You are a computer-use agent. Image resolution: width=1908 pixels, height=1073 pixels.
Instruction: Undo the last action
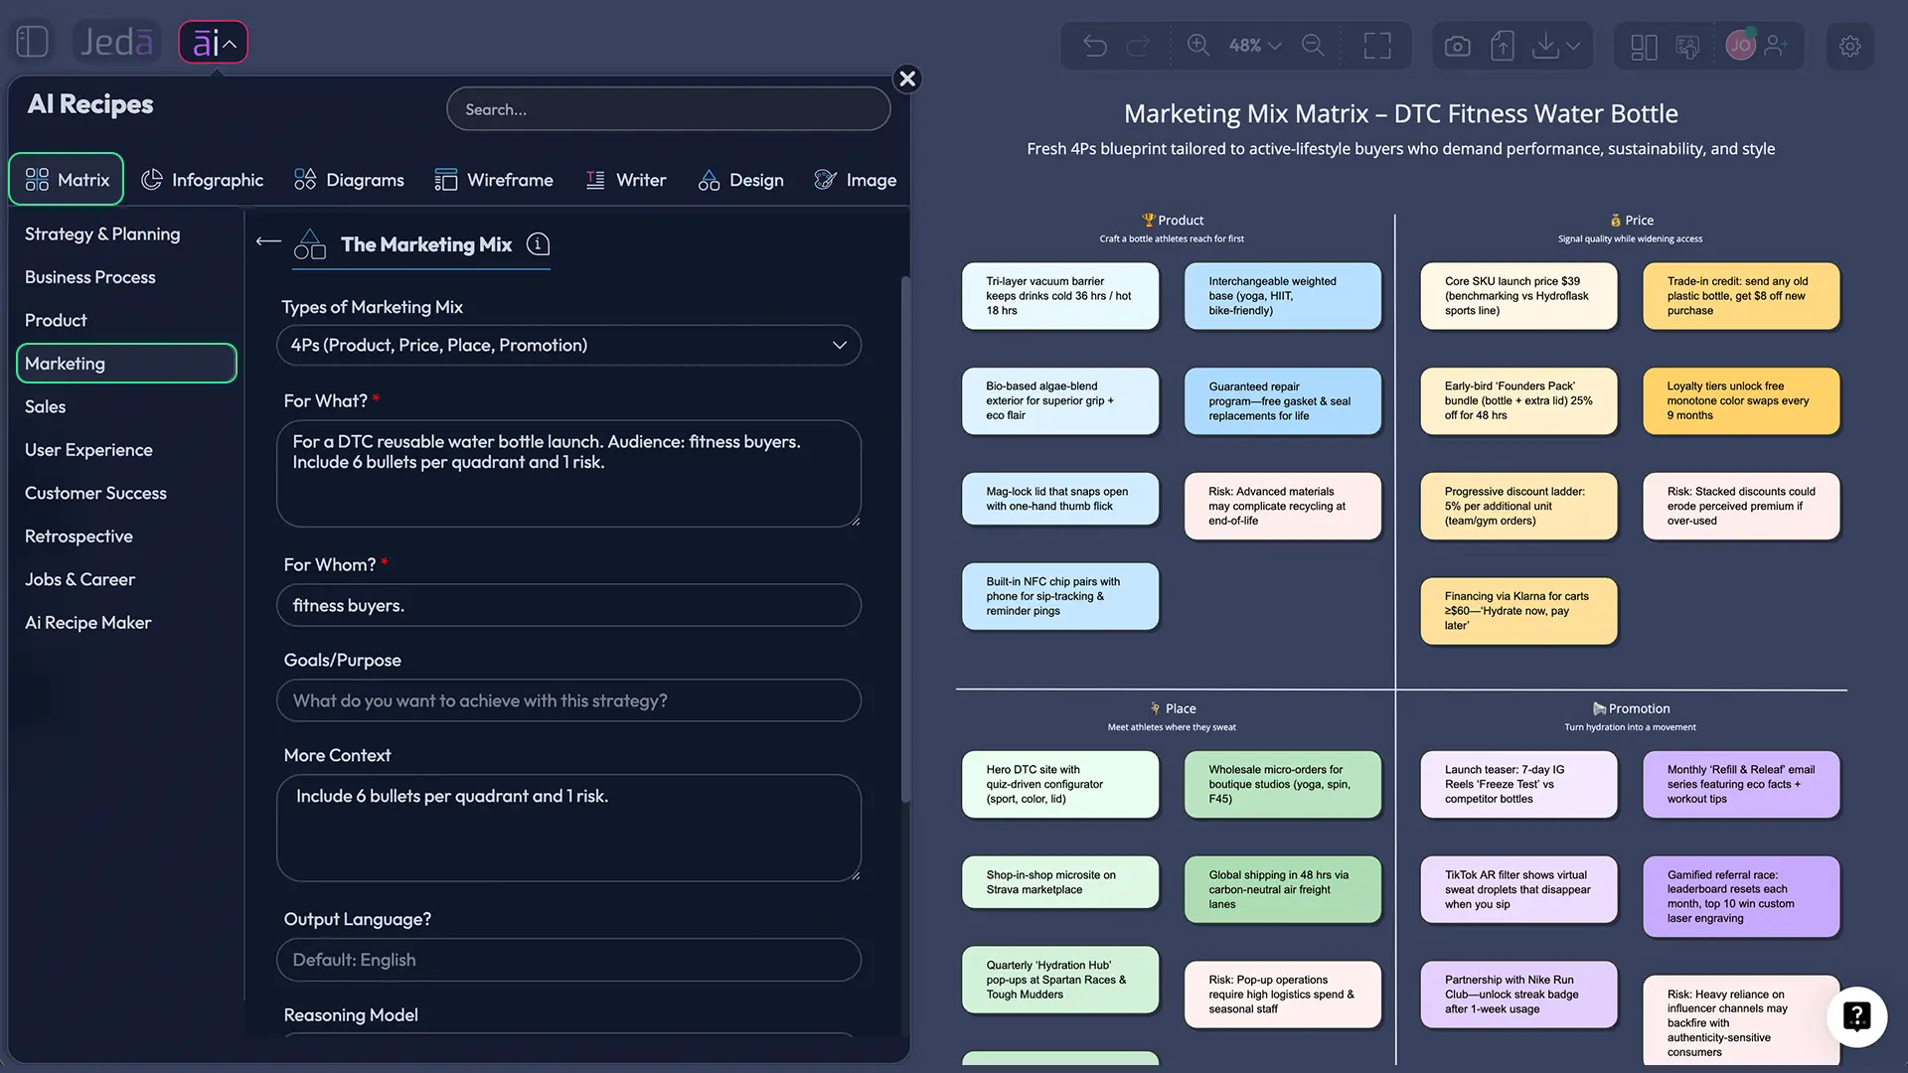point(1094,46)
